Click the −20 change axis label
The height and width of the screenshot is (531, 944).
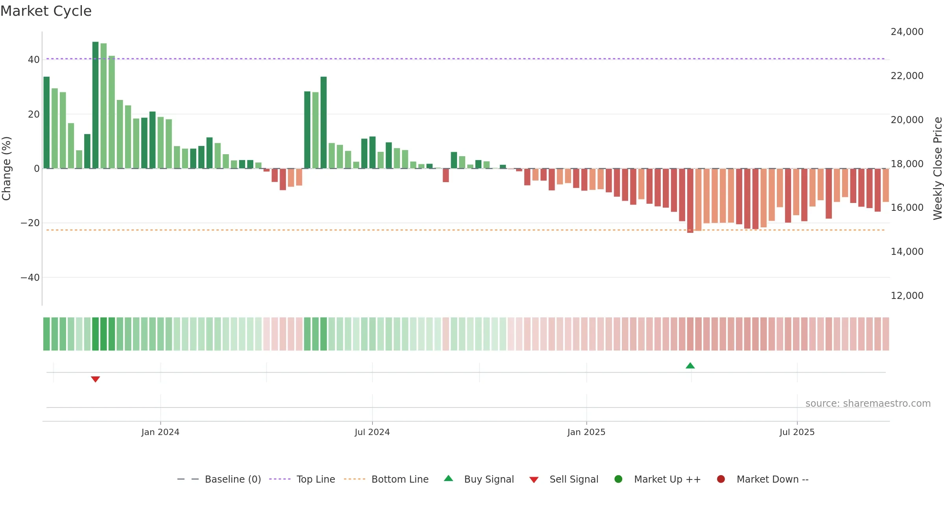click(30, 223)
